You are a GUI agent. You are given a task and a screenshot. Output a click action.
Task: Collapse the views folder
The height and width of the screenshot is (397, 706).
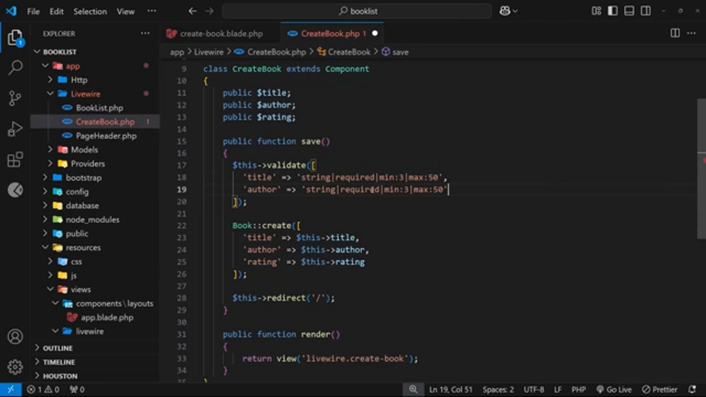(x=80, y=289)
